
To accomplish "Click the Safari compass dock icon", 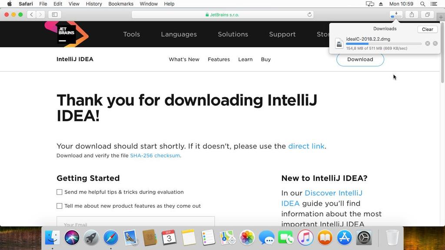I will coord(111,237).
